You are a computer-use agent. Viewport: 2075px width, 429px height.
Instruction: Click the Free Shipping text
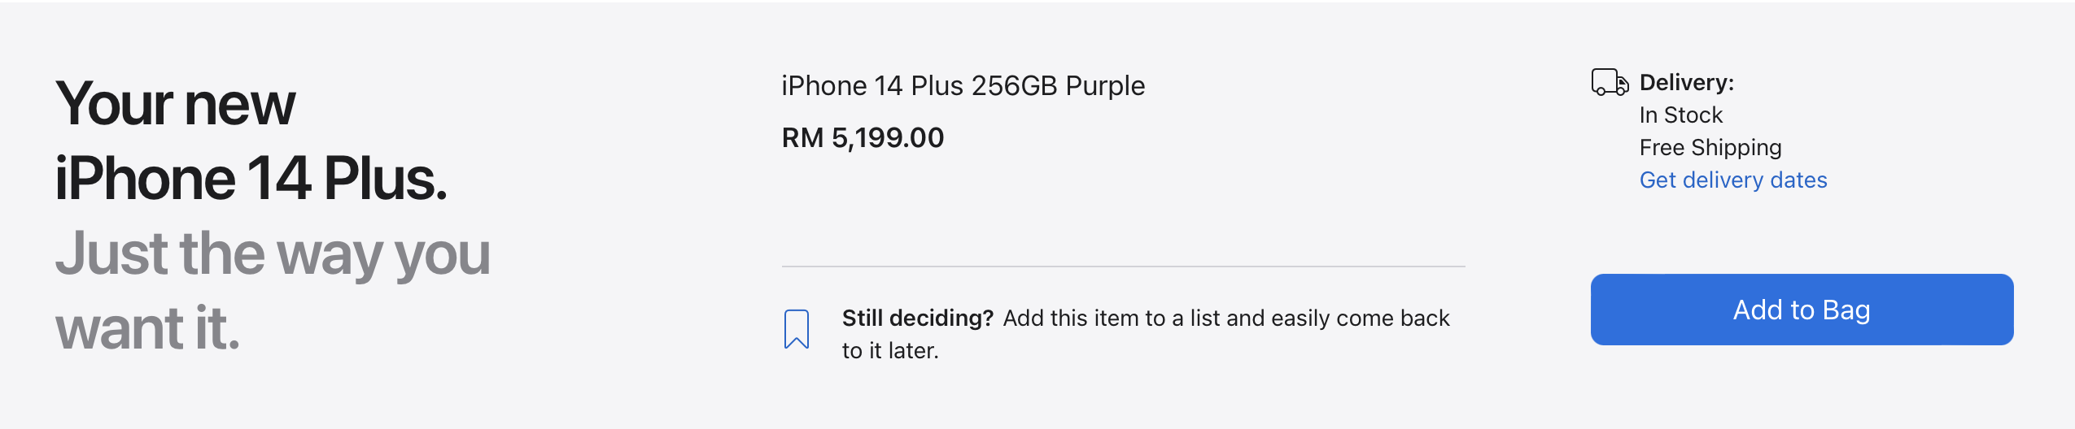click(x=1710, y=147)
